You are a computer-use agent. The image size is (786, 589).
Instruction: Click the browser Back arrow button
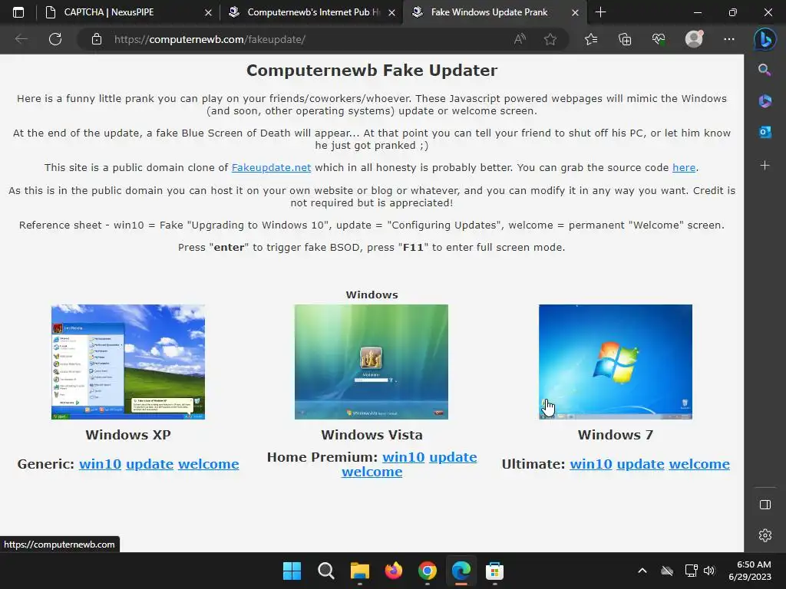21,39
